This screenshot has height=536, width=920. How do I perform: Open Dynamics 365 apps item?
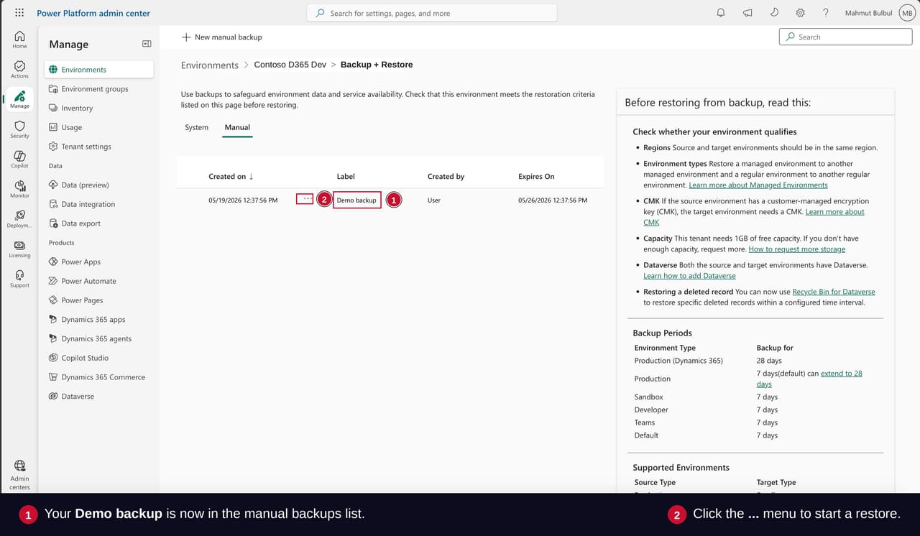[98, 320]
